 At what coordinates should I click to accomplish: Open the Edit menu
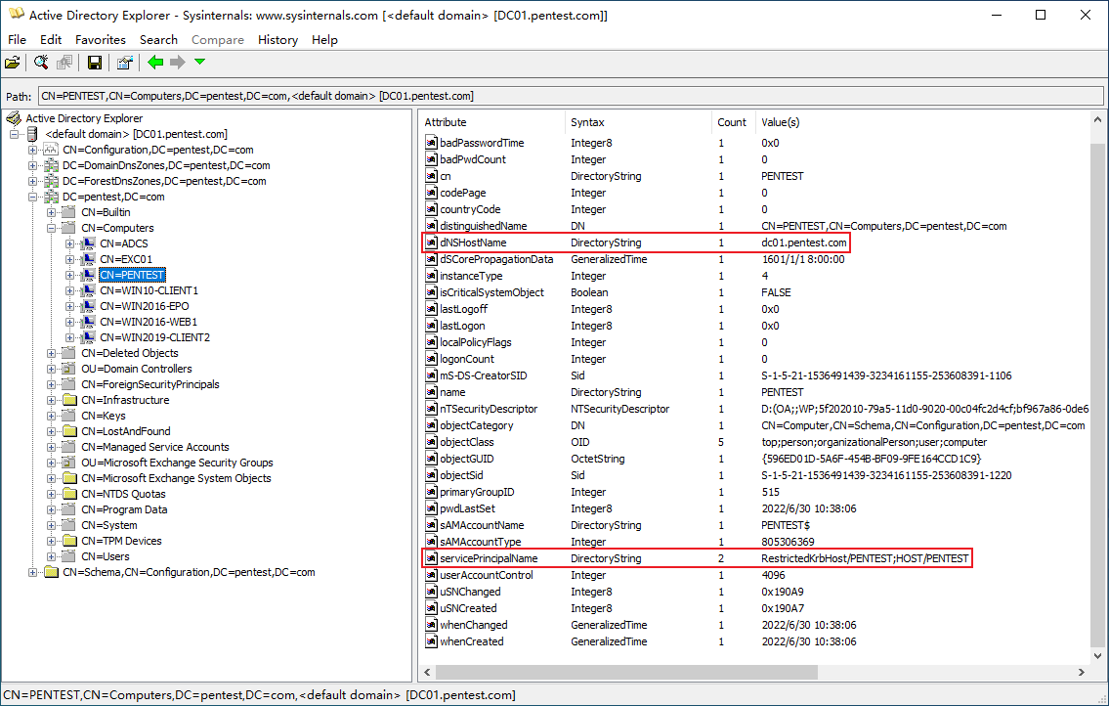(51, 40)
